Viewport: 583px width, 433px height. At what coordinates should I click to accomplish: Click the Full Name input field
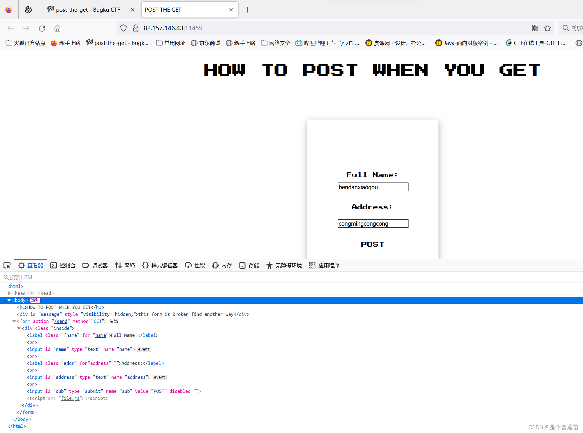(x=373, y=187)
